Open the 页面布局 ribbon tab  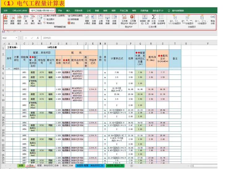click(x=78, y=10)
